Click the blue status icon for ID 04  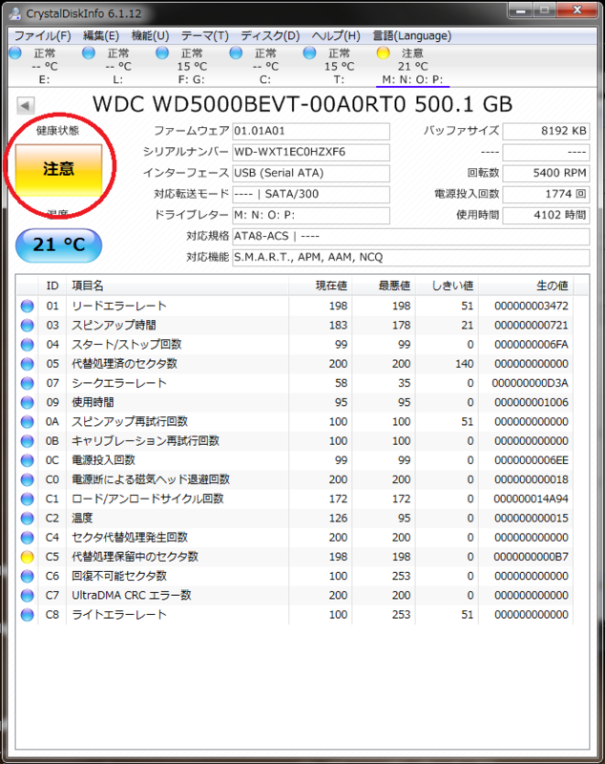click(28, 345)
